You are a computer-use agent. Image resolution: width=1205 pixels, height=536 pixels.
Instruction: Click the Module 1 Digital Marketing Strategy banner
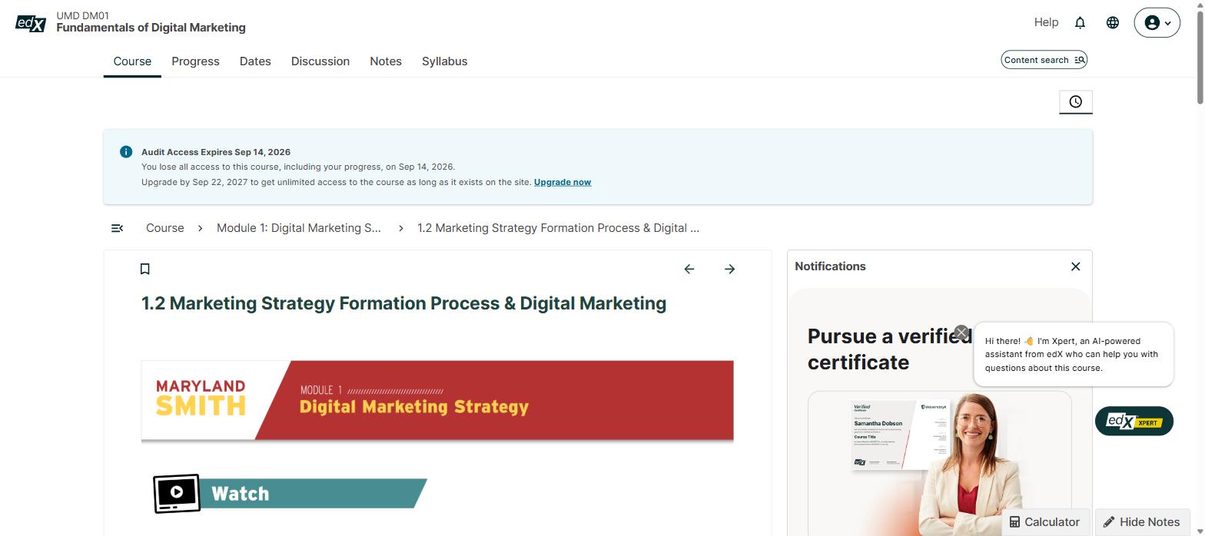[437, 400]
